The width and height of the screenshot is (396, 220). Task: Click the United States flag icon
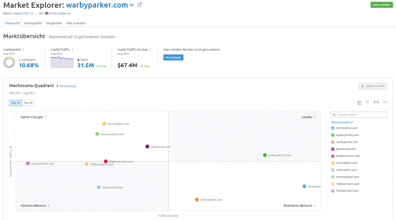coord(47,13)
